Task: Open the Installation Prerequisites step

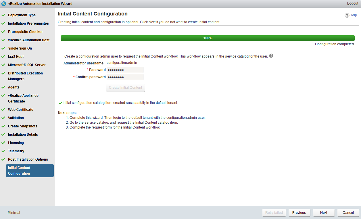Action: pyautogui.click(x=28, y=23)
